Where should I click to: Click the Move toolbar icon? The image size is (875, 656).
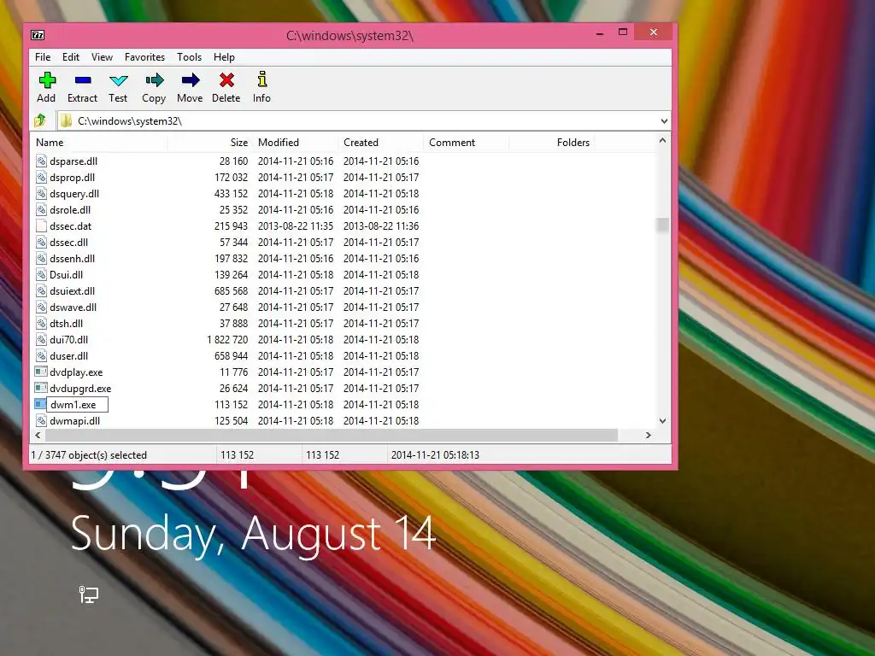coord(191,80)
